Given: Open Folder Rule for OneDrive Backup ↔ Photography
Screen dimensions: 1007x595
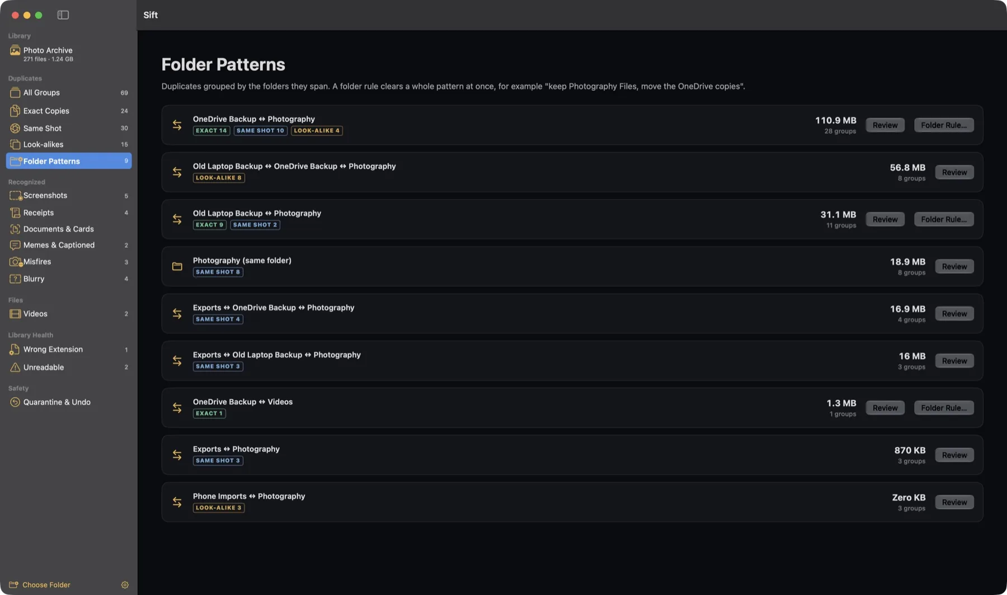Looking at the screenshot, I should pos(944,125).
